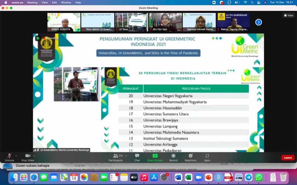Open the Edit menu
This screenshot has width=297, height=185.
point(54,2)
